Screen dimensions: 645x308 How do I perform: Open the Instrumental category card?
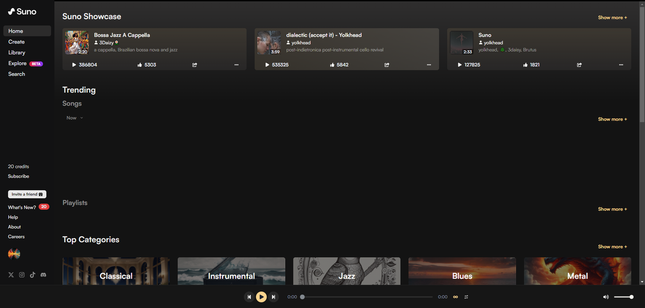click(232, 271)
